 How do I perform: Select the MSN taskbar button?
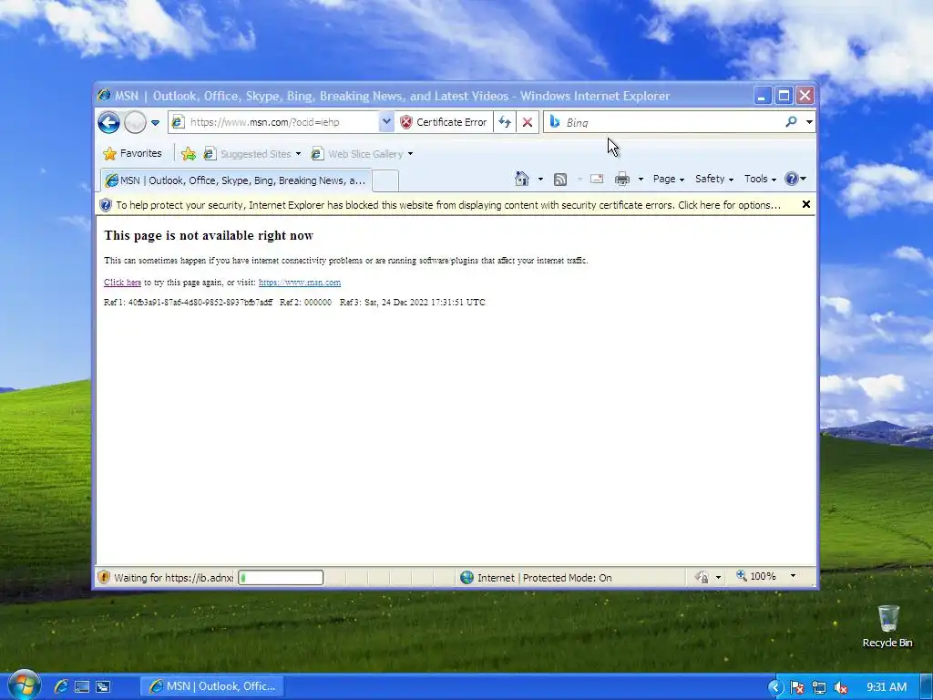213,686
